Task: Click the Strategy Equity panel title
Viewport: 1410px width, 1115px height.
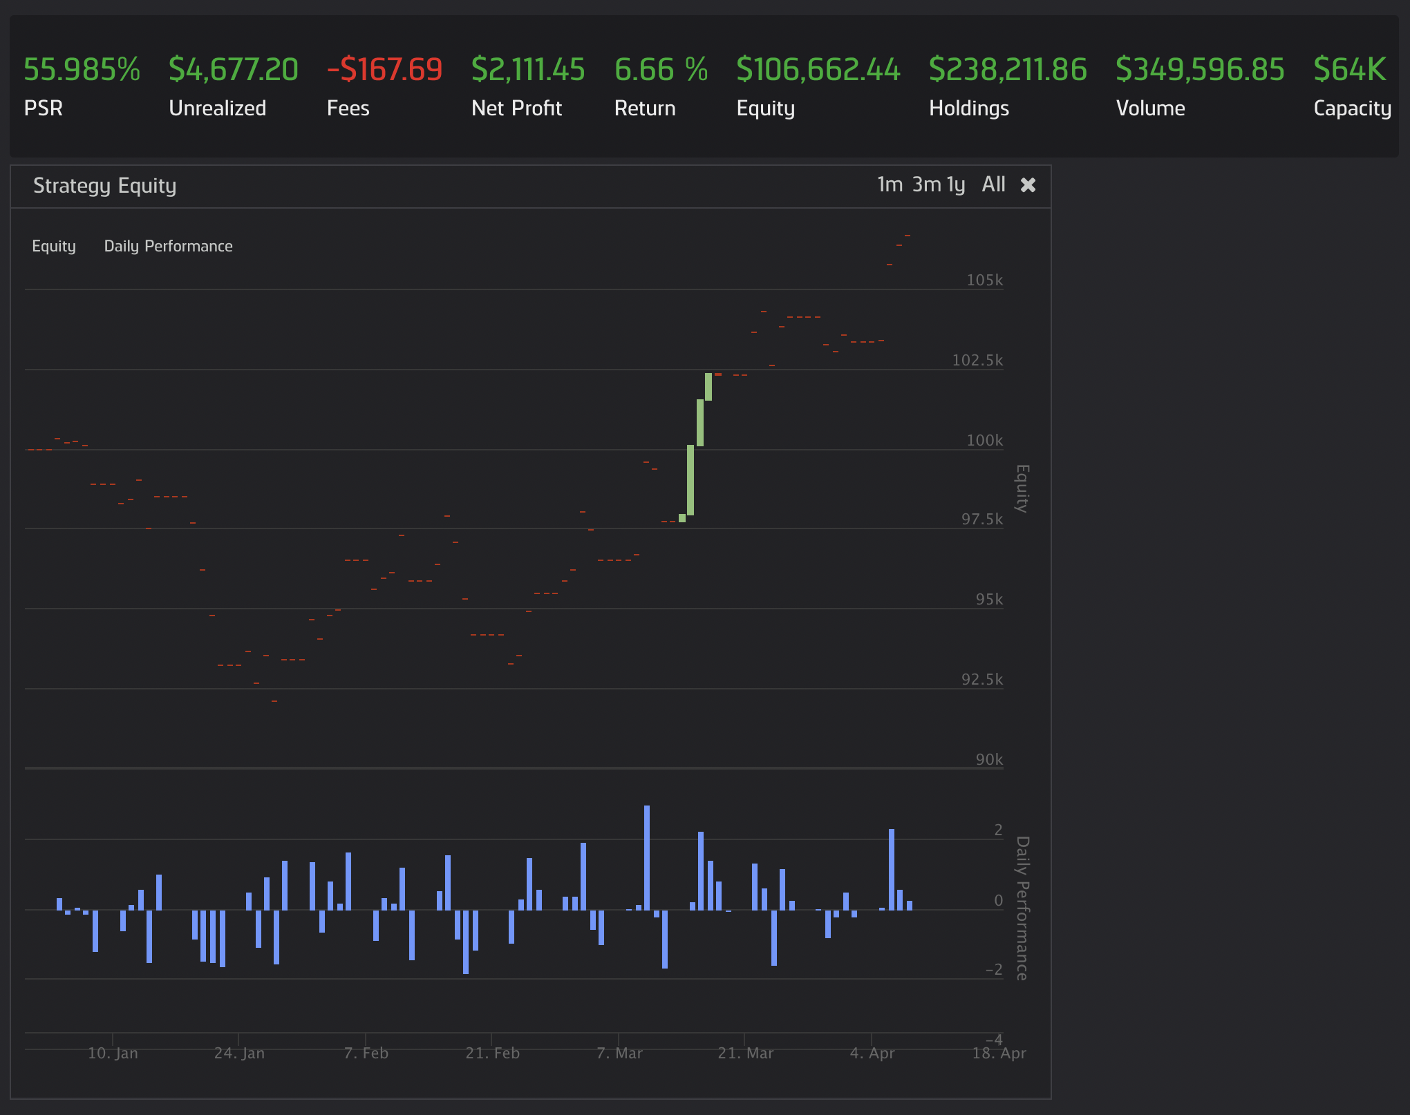Action: point(105,186)
